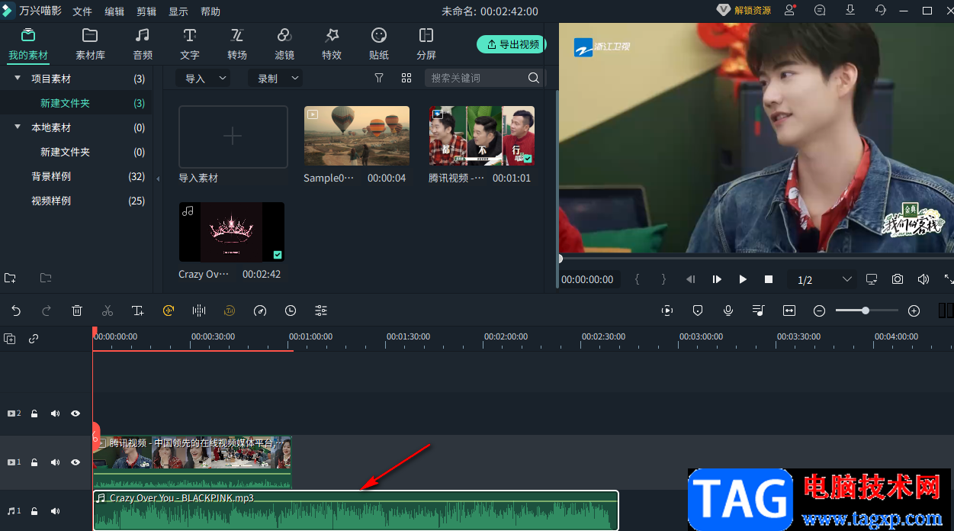Open the 导入 import dropdown
The width and height of the screenshot is (954, 531).
pos(202,78)
